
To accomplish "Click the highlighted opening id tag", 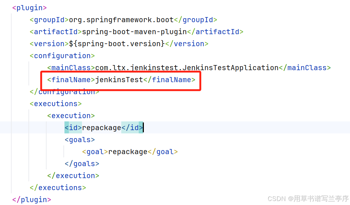I will [x=73, y=128].
